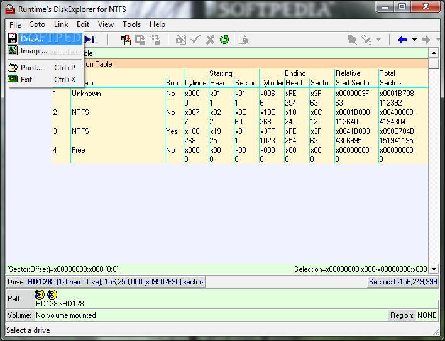The width and height of the screenshot is (445, 341).
Task: Click the Selection range status text
Action: pyautogui.click(x=360, y=269)
